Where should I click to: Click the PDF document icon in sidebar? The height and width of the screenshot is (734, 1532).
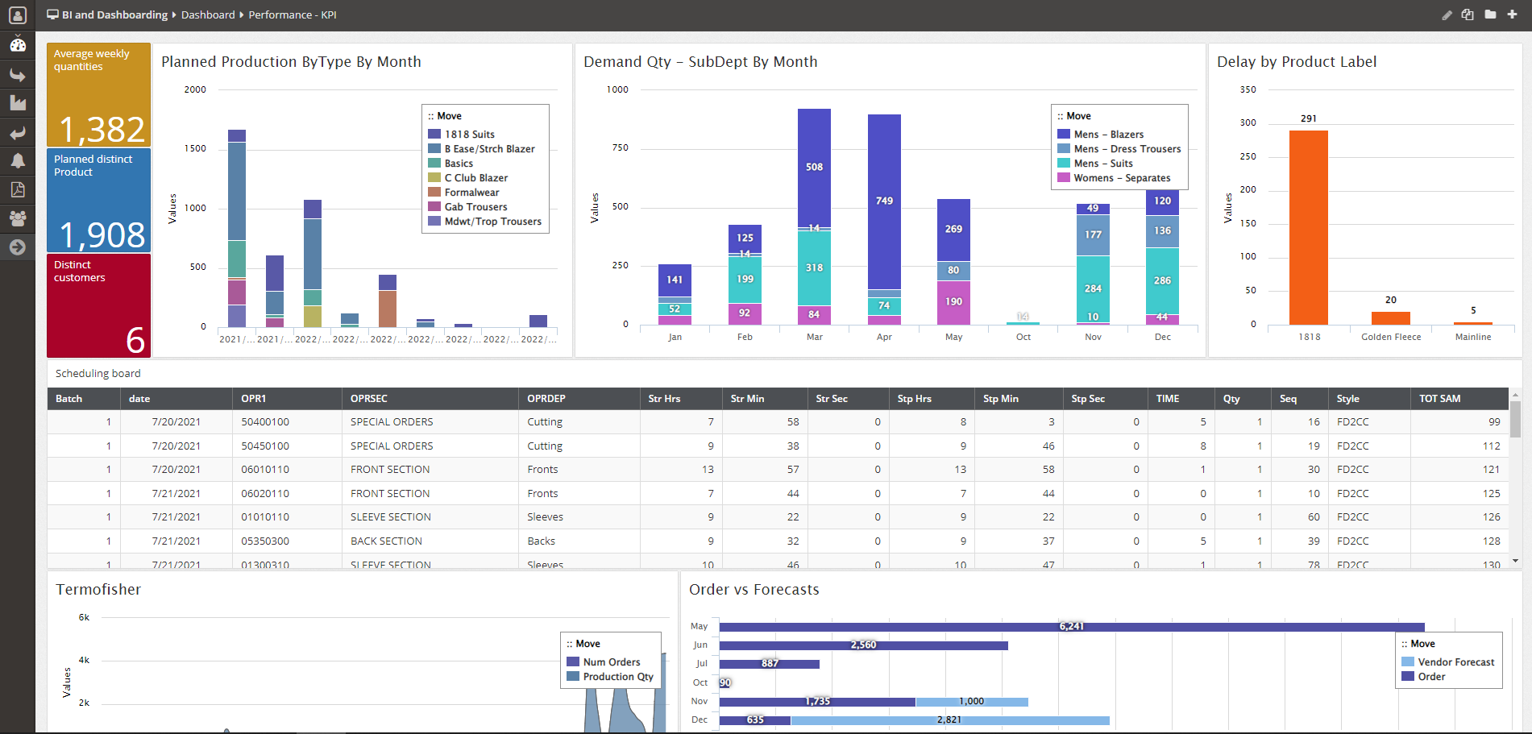(17, 189)
